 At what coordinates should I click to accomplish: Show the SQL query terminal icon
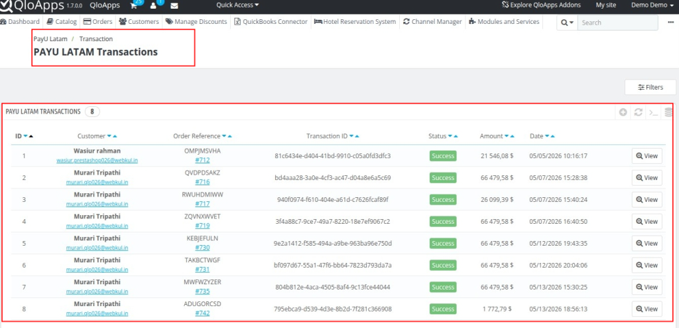[x=652, y=112]
